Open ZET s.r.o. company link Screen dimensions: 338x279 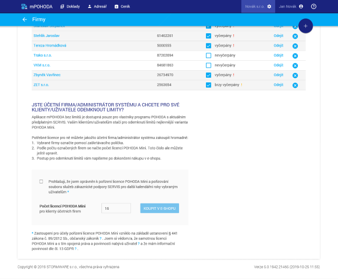[x=41, y=85]
